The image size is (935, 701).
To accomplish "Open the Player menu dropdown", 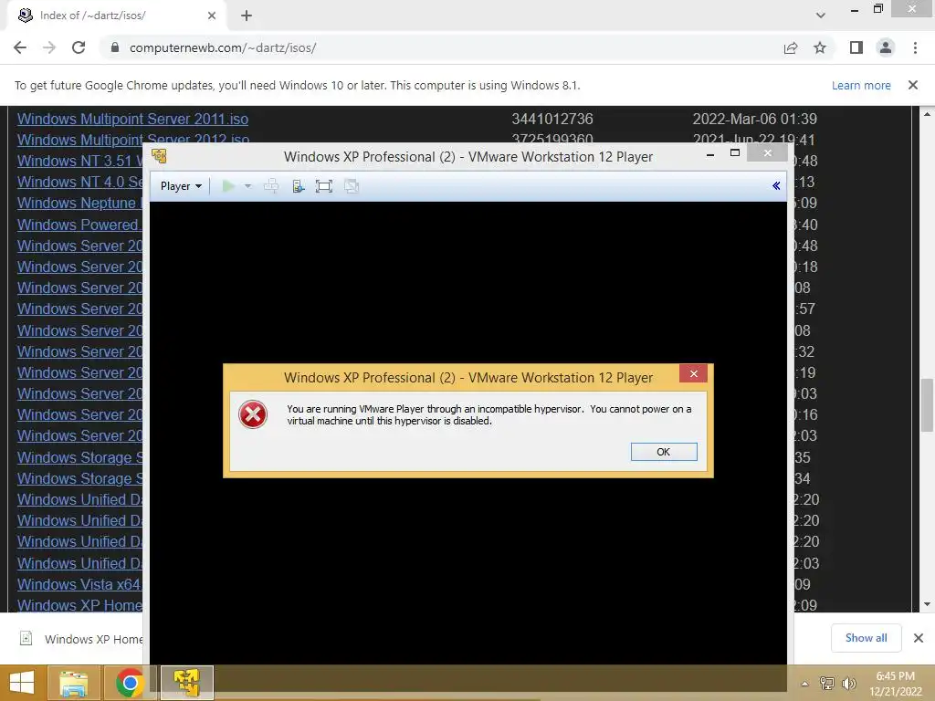I will [181, 186].
